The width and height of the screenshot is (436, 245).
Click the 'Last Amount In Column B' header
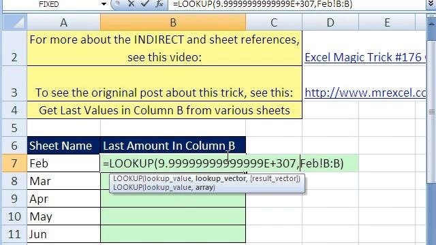click(173, 145)
